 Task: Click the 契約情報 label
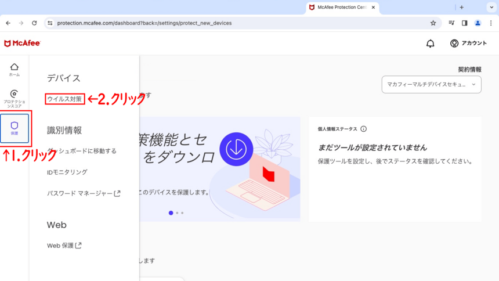click(470, 70)
